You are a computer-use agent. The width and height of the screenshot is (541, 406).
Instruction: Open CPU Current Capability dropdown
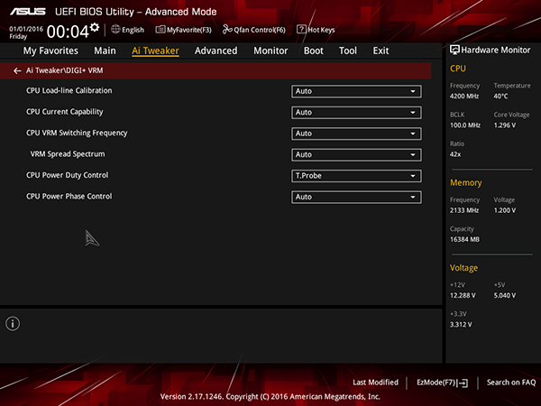coord(356,113)
